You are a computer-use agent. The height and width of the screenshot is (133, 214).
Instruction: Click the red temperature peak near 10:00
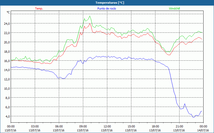[x=90, y=23]
